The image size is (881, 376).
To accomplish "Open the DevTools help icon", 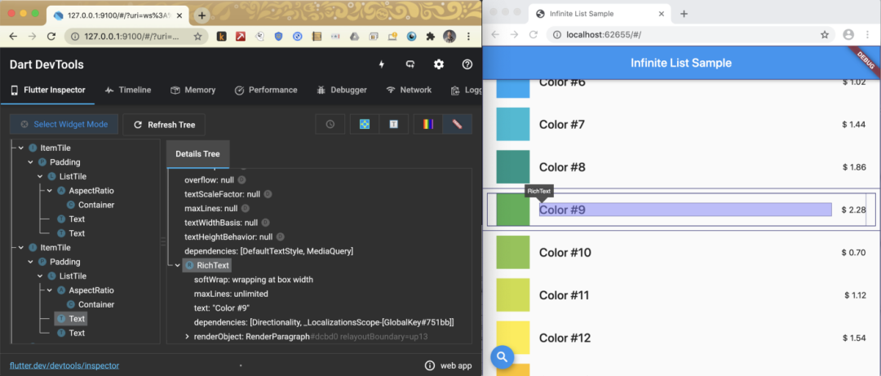I will pyautogui.click(x=467, y=64).
